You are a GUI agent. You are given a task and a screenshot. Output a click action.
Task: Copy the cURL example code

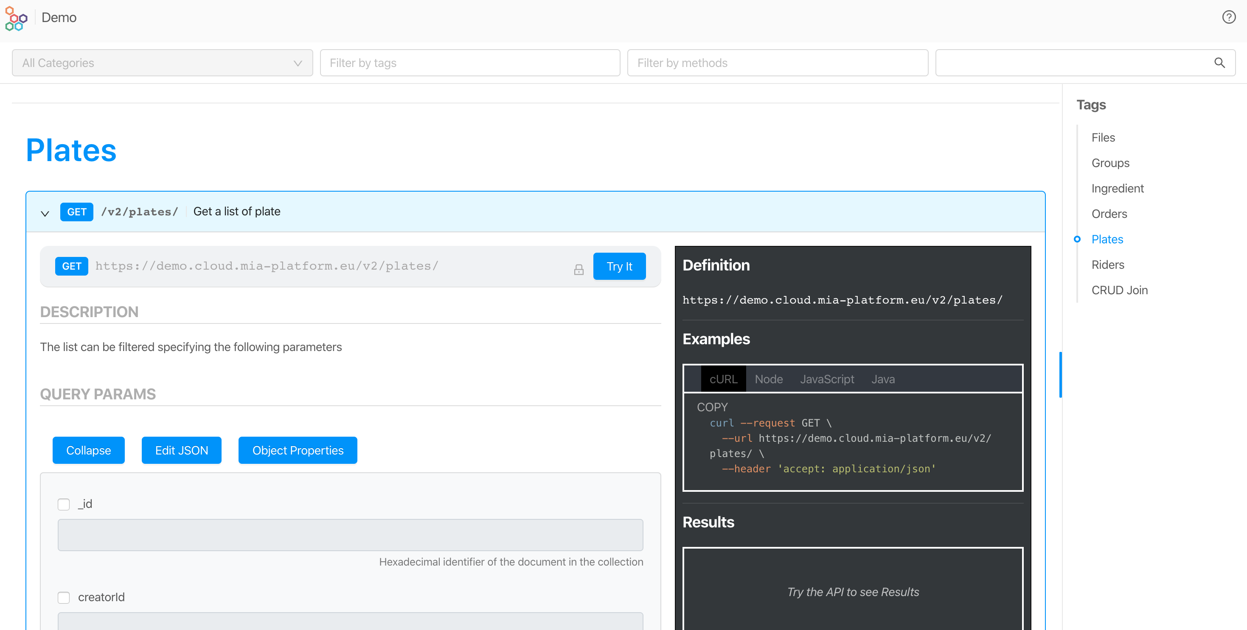click(x=712, y=407)
